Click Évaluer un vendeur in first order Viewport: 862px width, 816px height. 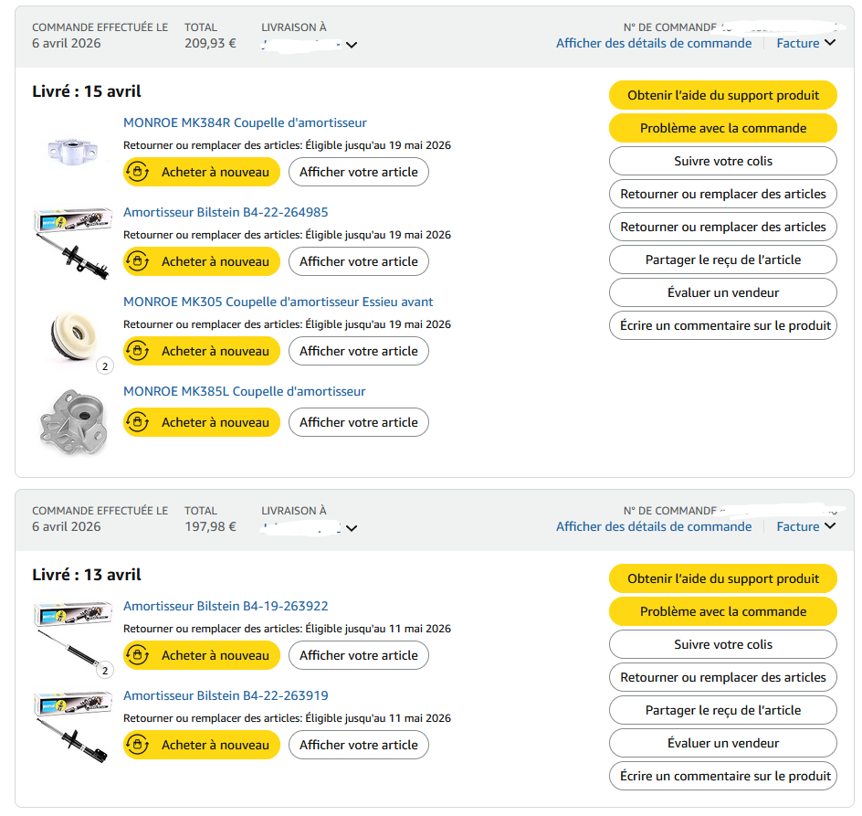(722, 292)
